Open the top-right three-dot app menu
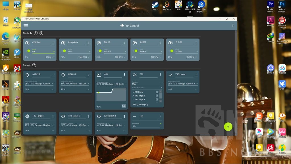The image size is (291, 164). tap(233, 26)
